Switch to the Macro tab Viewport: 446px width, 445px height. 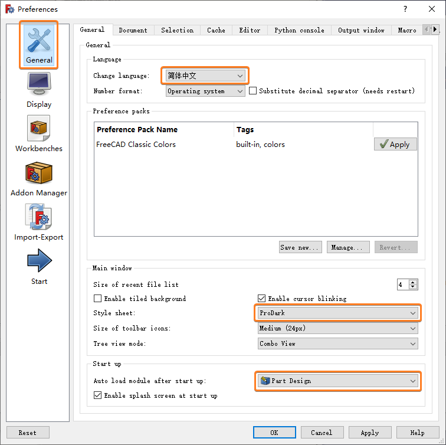coord(407,30)
